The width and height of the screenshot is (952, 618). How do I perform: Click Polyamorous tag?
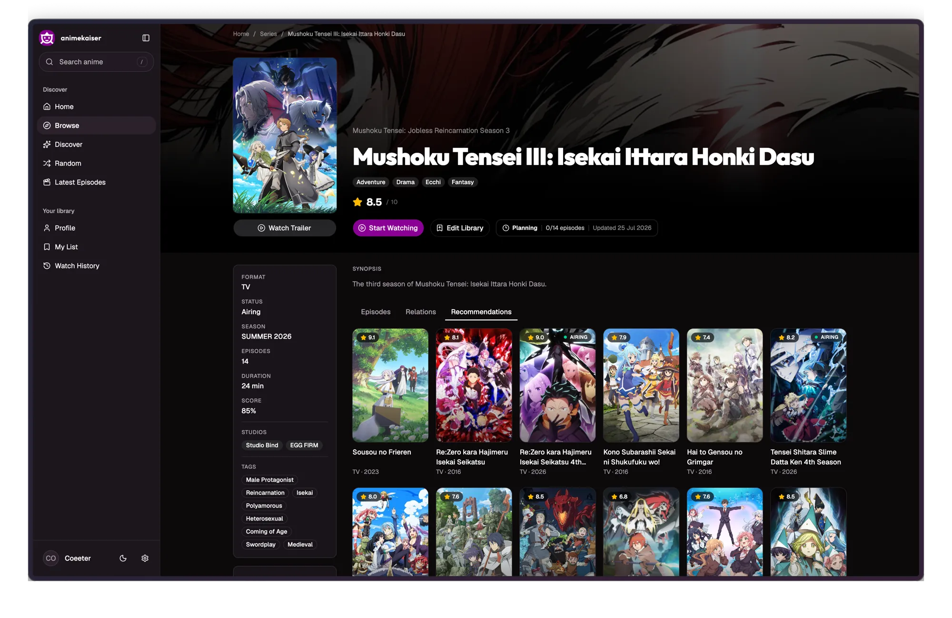264,506
